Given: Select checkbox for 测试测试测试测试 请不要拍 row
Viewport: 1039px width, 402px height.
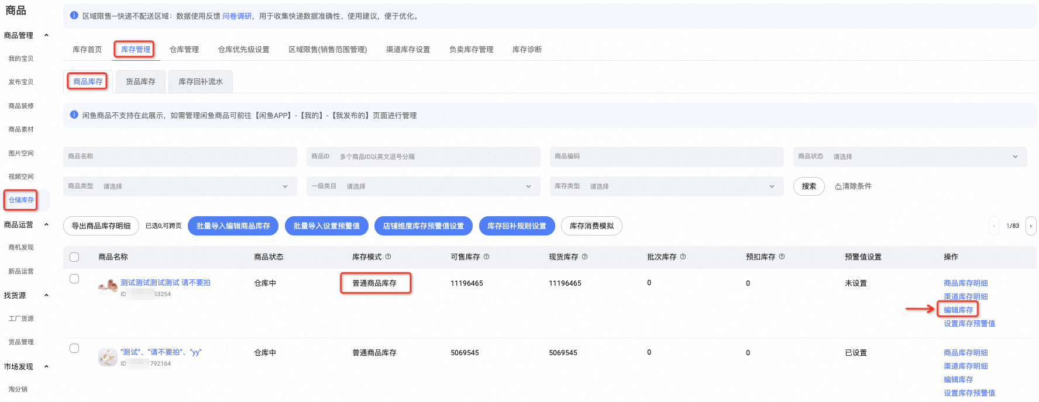Looking at the screenshot, I should click(74, 279).
